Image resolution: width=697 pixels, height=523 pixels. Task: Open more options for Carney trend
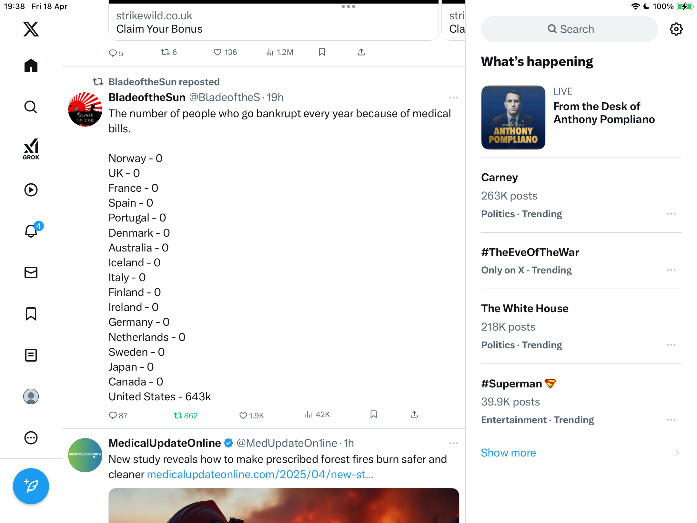[671, 214]
